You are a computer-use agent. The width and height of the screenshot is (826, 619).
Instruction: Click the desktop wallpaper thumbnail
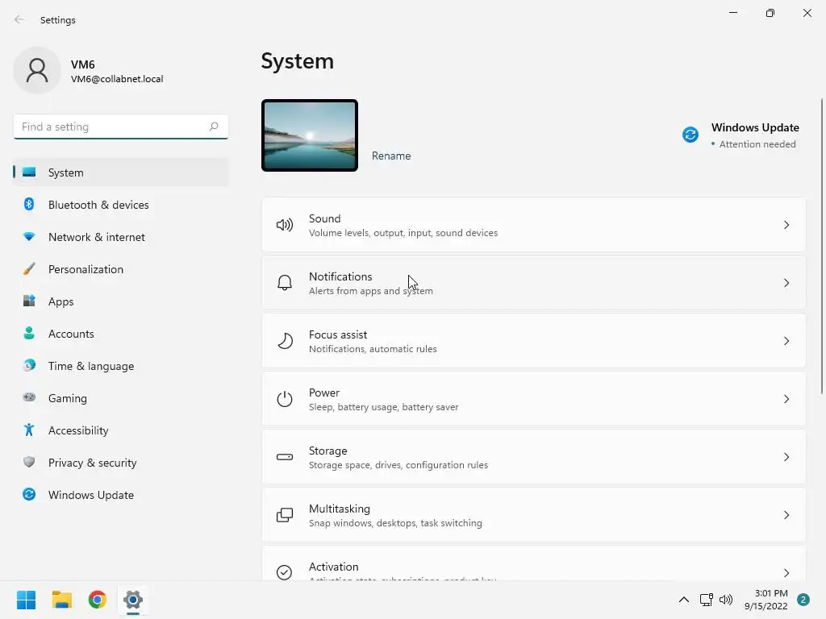tap(310, 135)
